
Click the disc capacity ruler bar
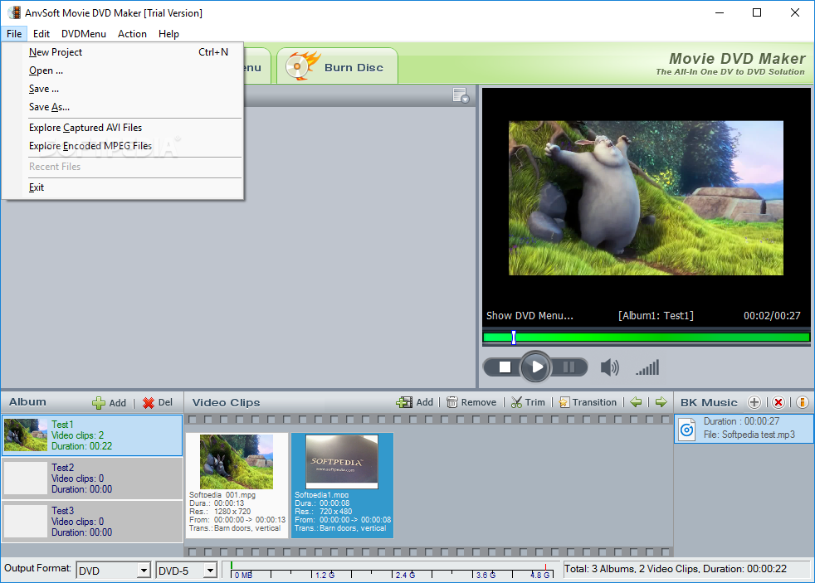392,570
